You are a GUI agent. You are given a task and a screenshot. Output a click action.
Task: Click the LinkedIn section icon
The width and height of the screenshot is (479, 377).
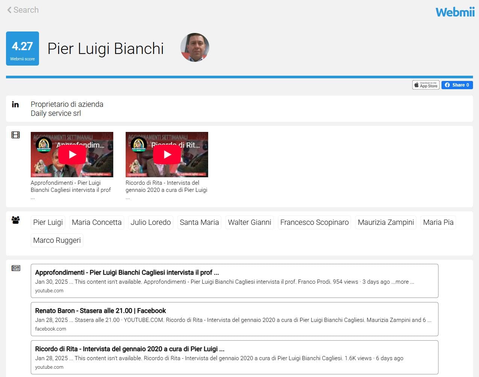click(15, 104)
